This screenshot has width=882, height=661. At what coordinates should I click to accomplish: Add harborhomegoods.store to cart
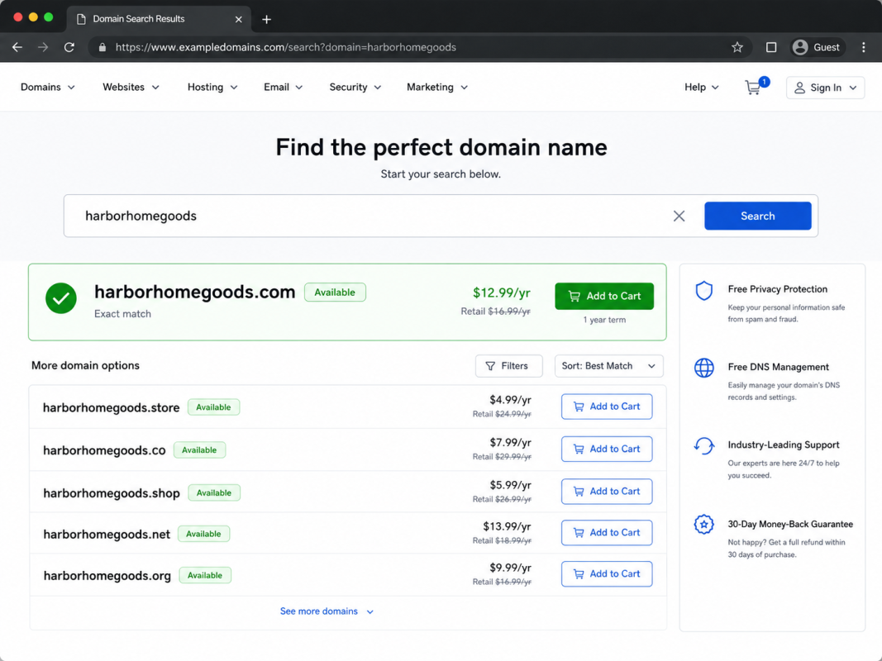click(x=607, y=407)
